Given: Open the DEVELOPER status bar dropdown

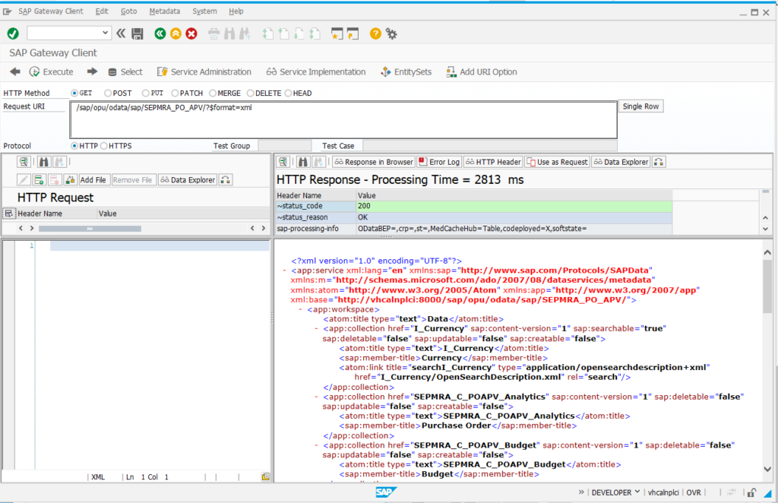Looking at the screenshot, I should click(615, 492).
